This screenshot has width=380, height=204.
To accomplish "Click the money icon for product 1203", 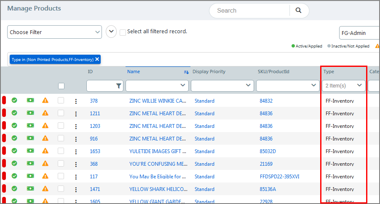I will (30, 126).
